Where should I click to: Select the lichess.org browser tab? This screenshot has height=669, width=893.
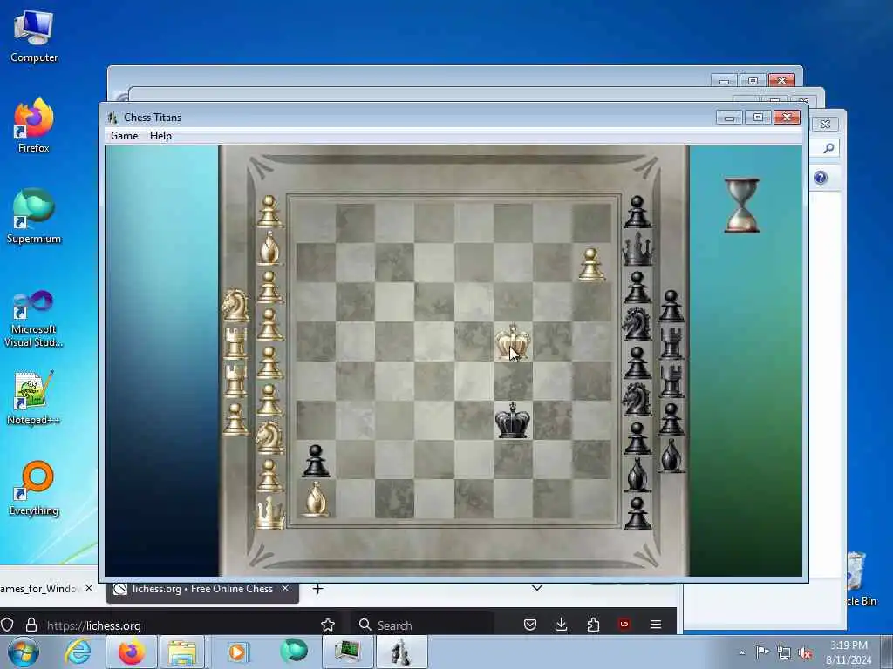coord(202,590)
